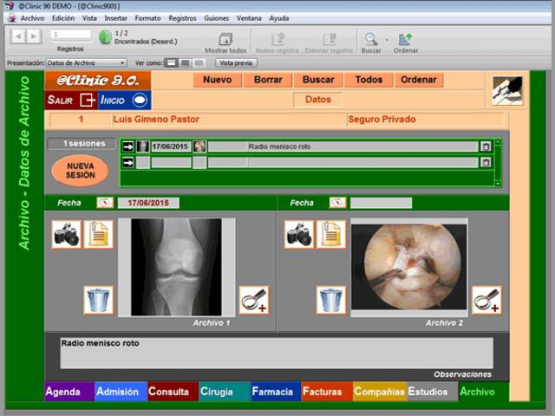Go to the Facturas module tab
Screen dimensions: 555x416
327,391
